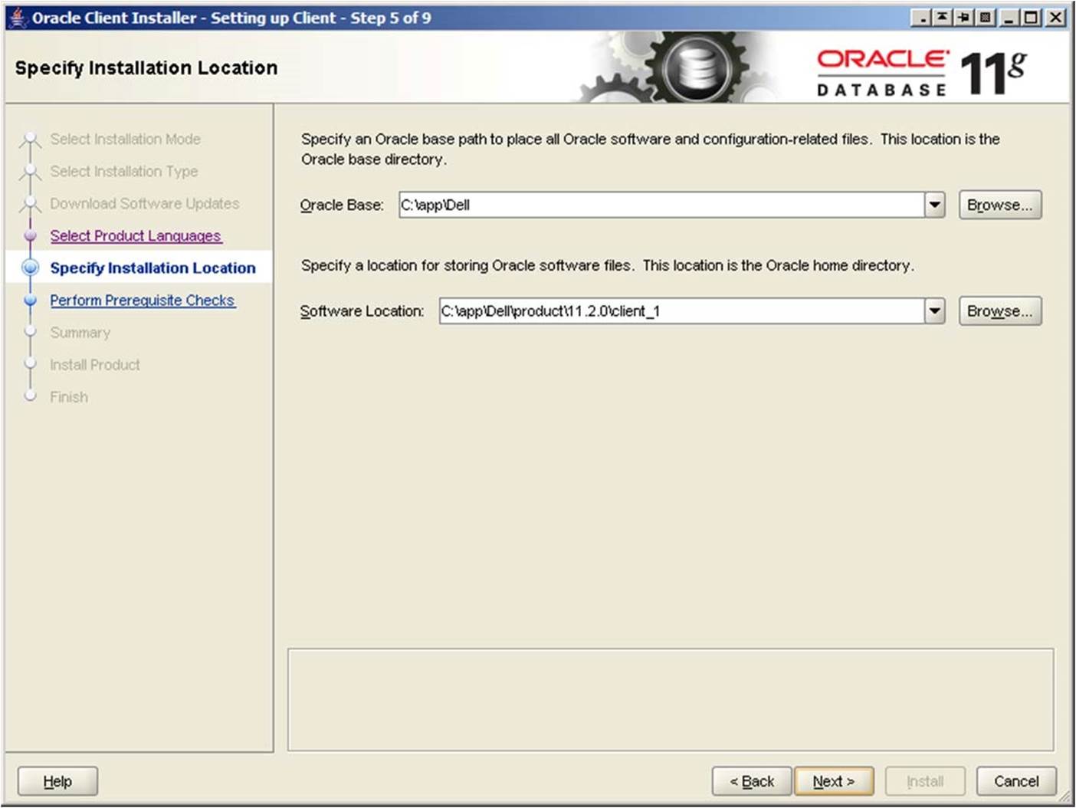Cancel the Oracle Client installation
The height and width of the screenshot is (808, 1076).
point(1015,781)
